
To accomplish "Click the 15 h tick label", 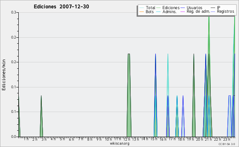I will (154, 139).
